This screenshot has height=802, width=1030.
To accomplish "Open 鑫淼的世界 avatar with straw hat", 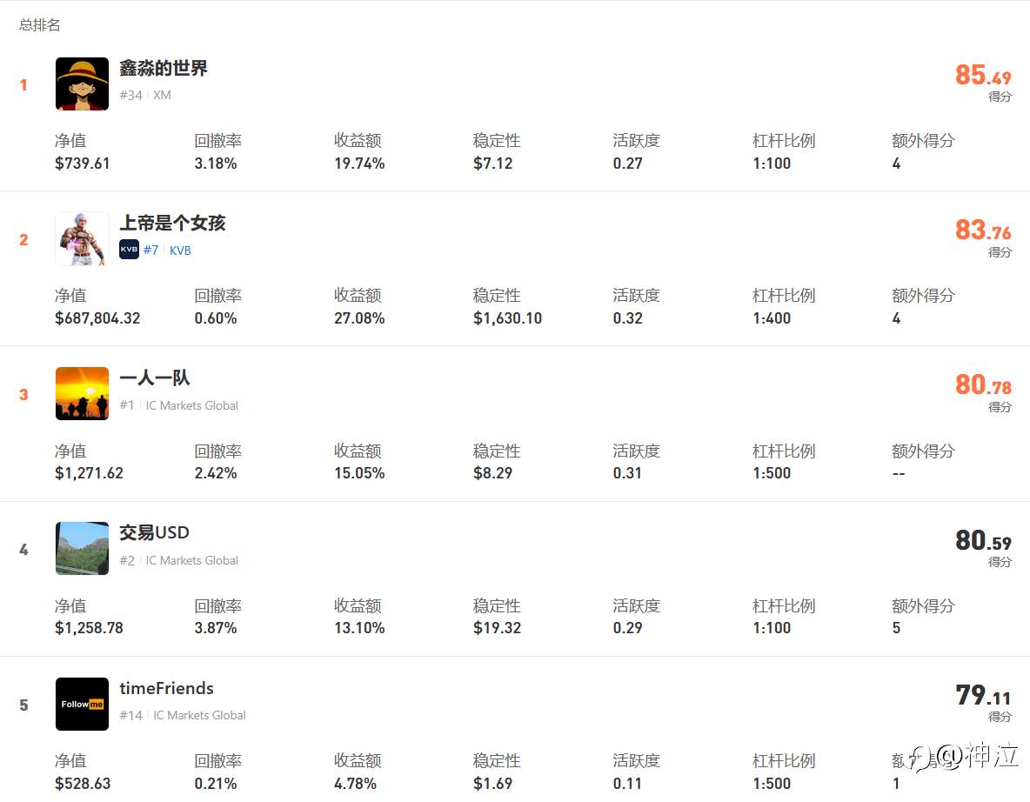I will pyautogui.click(x=82, y=84).
